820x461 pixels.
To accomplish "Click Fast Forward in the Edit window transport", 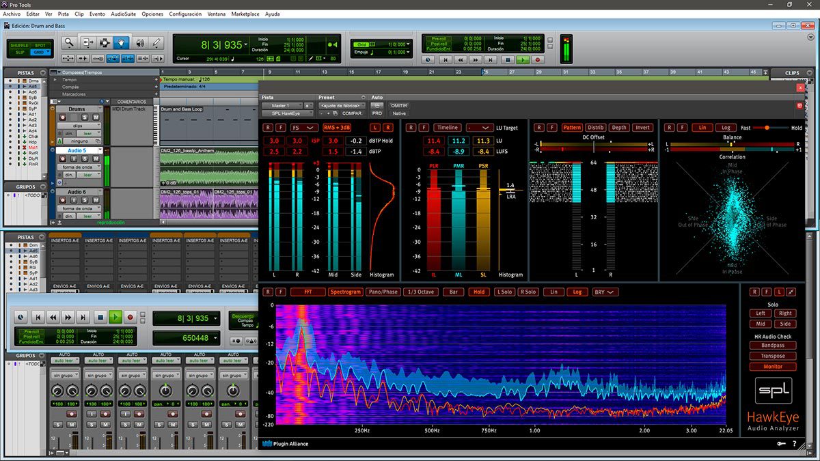I will coord(477,59).
